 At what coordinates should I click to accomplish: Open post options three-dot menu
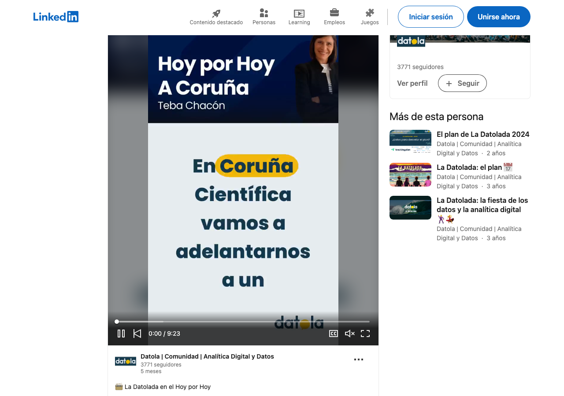click(x=359, y=359)
